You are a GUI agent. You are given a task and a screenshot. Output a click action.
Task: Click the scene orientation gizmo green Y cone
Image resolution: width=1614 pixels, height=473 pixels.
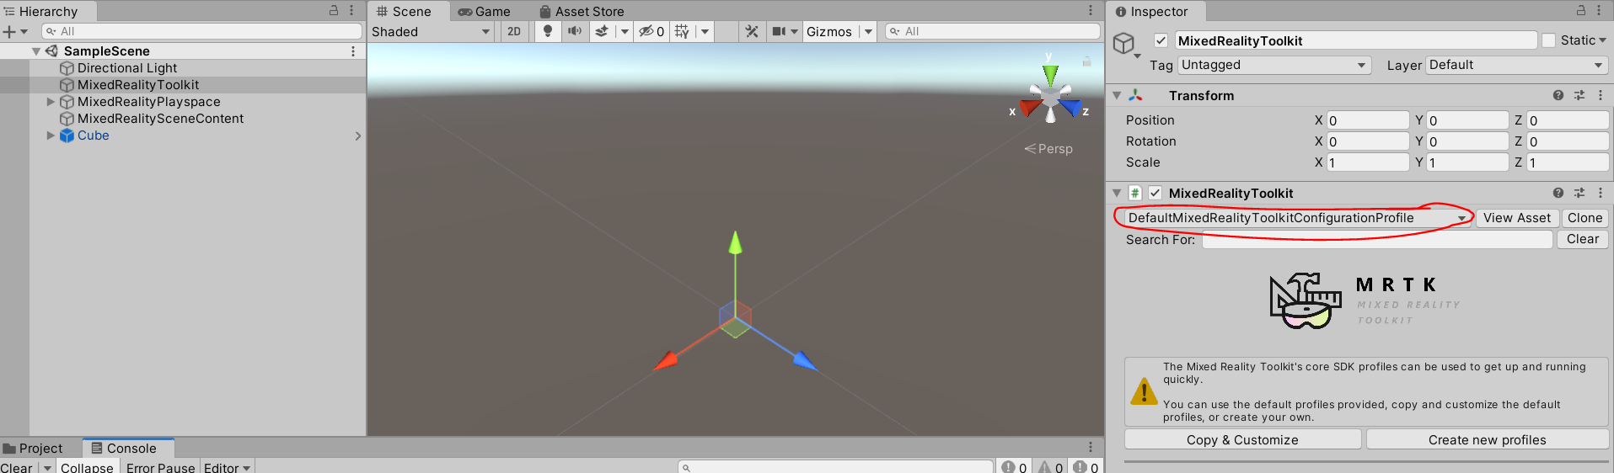[1050, 74]
